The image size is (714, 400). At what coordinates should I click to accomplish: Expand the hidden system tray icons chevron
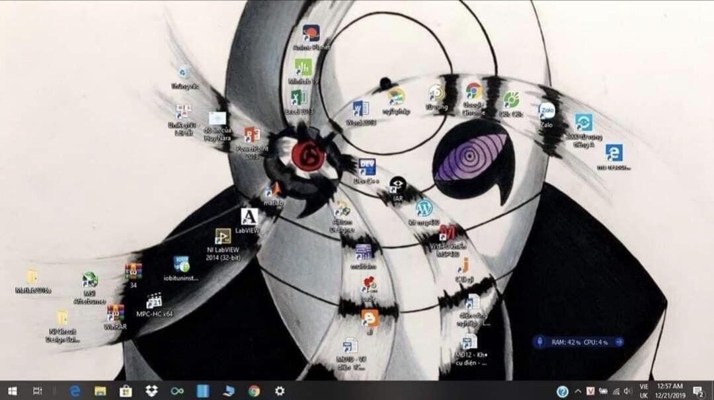pyautogui.click(x=578, y=391)
